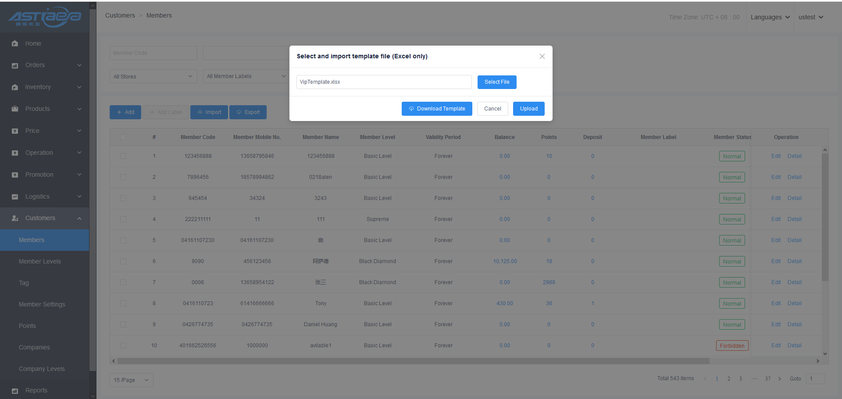Open the ustest user menu
The image size is (842, 399).
pos(810,17)
